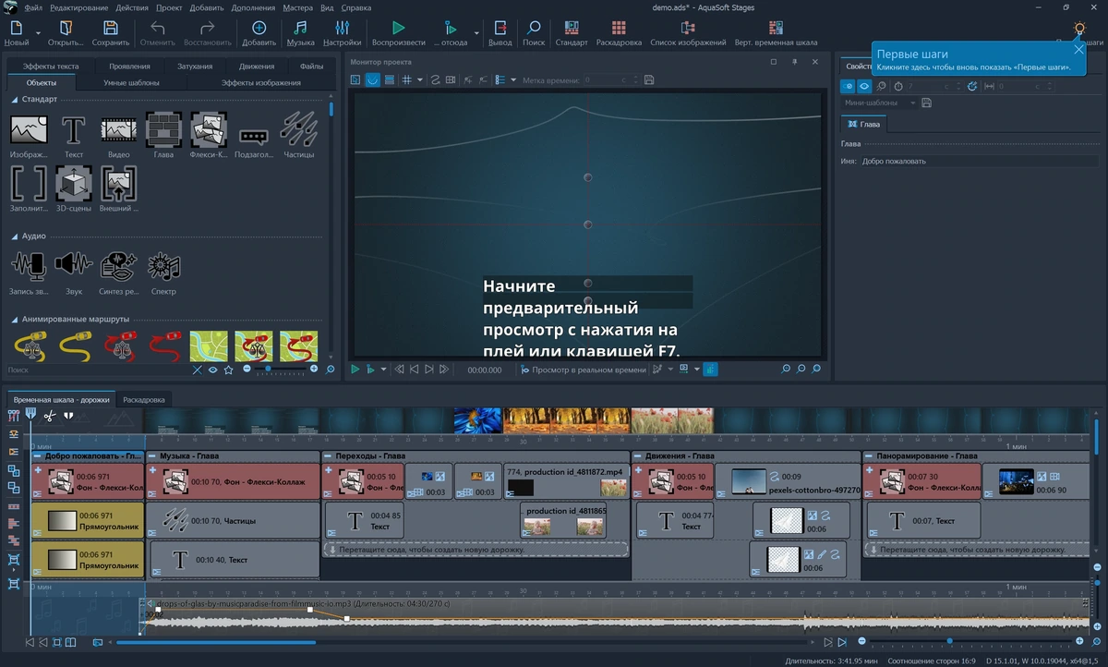Image resolution: width=1108 pixels, height=667 pixels.
Task: Toggle the grid overlay in project monitor
Action: (x=405, y=80)
